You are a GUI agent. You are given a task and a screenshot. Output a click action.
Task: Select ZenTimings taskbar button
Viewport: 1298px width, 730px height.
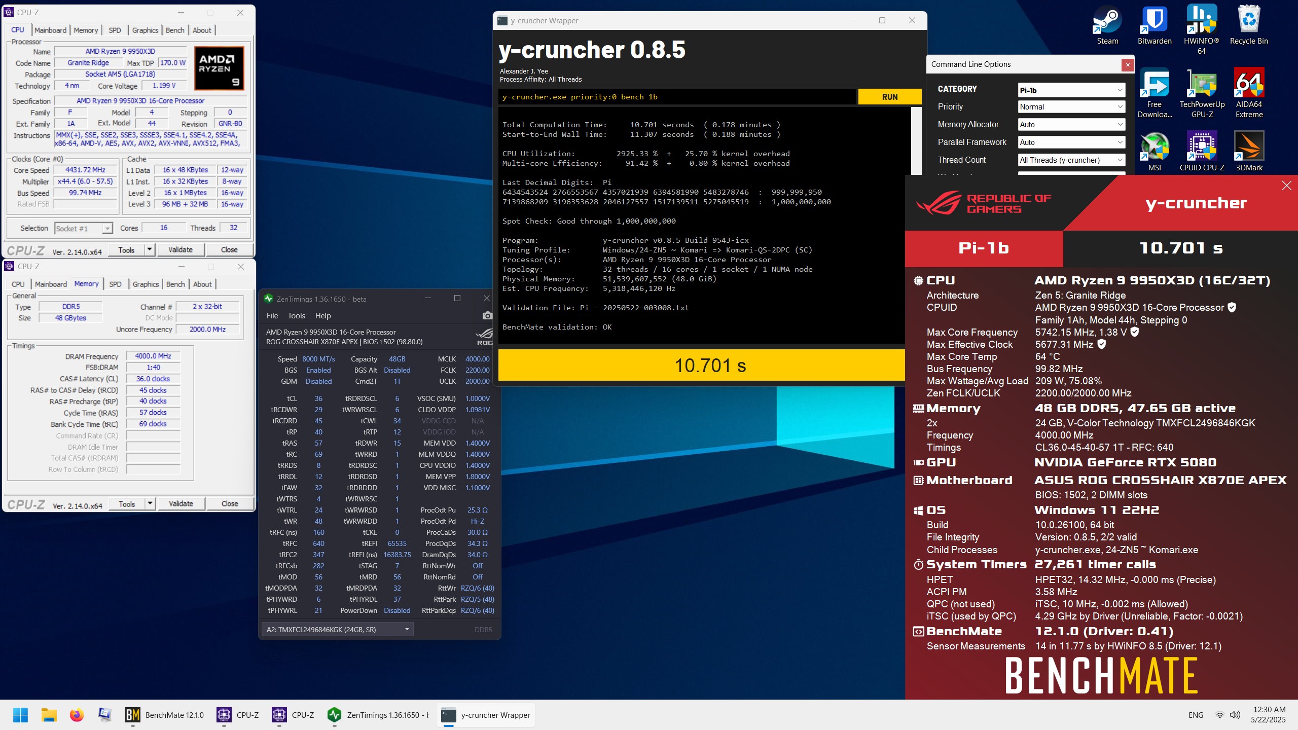pyautogui.click(x=378, y=715)
